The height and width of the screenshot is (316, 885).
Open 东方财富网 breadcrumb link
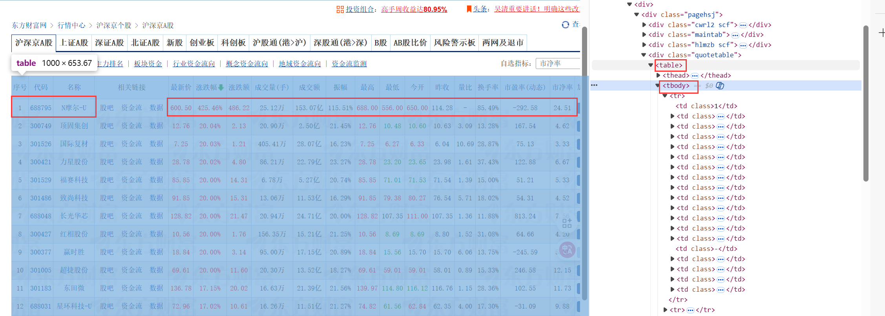point(29,25)
